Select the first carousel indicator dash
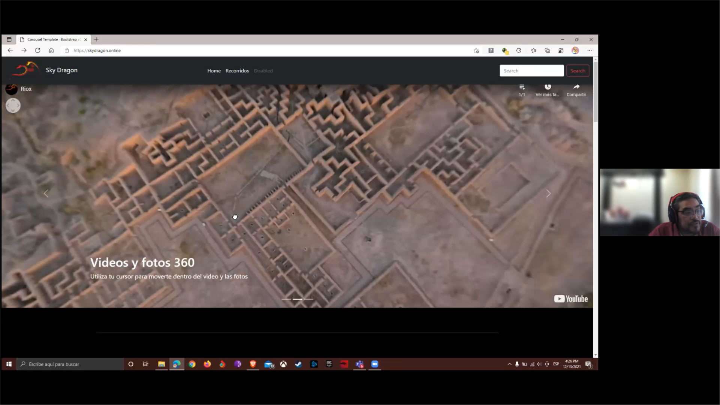The image size is (720, 405). [286, 299]
